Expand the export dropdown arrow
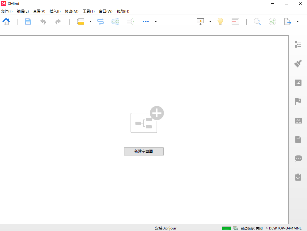Viewport: 307px width, 231px height. 298,22
